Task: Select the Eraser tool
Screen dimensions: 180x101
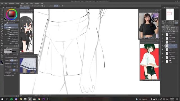Action: [2, 38]
